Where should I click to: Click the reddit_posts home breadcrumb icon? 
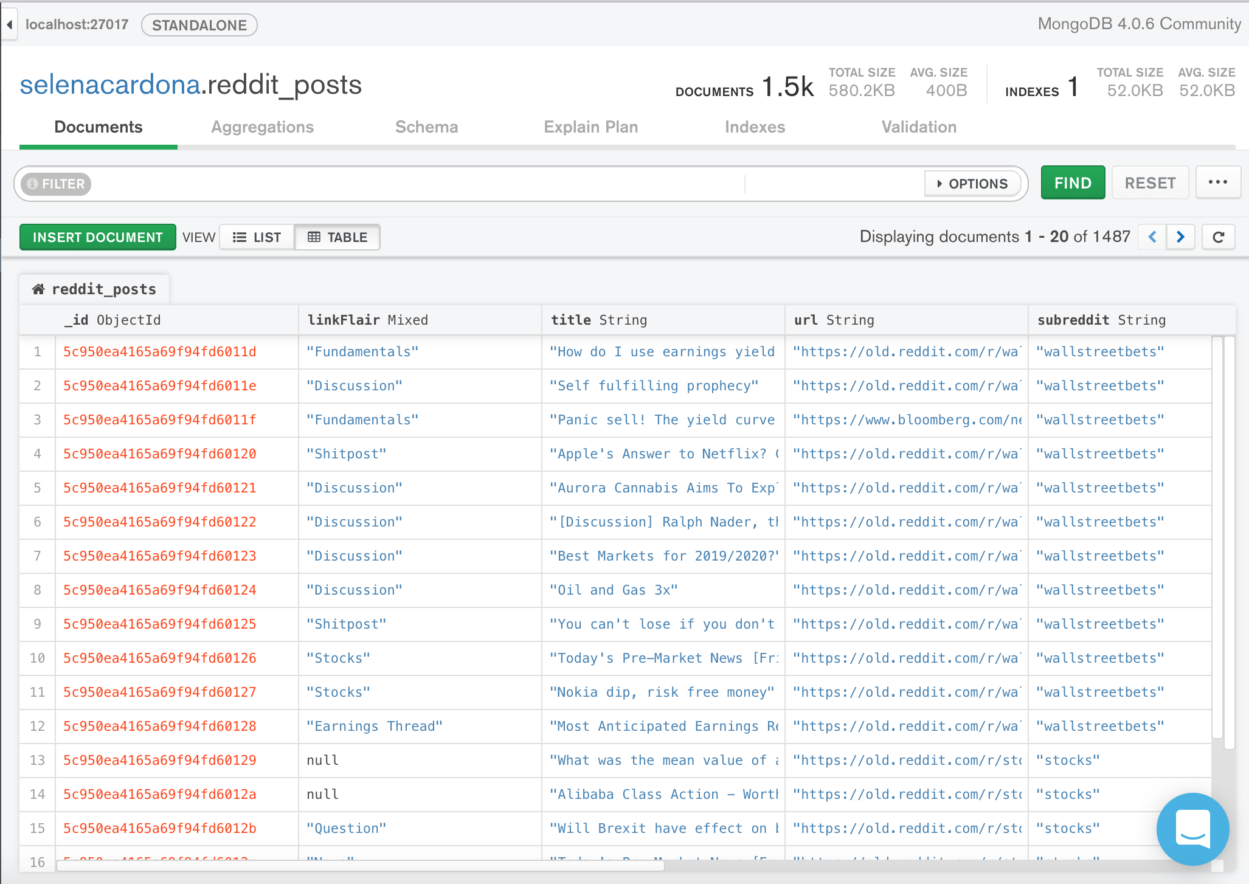point(38,289)
